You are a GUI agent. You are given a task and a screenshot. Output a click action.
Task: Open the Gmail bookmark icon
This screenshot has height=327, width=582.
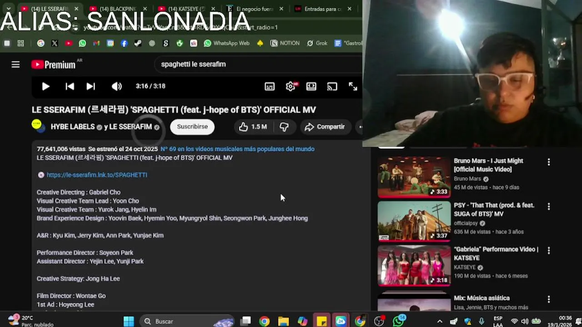click(96, 43)
